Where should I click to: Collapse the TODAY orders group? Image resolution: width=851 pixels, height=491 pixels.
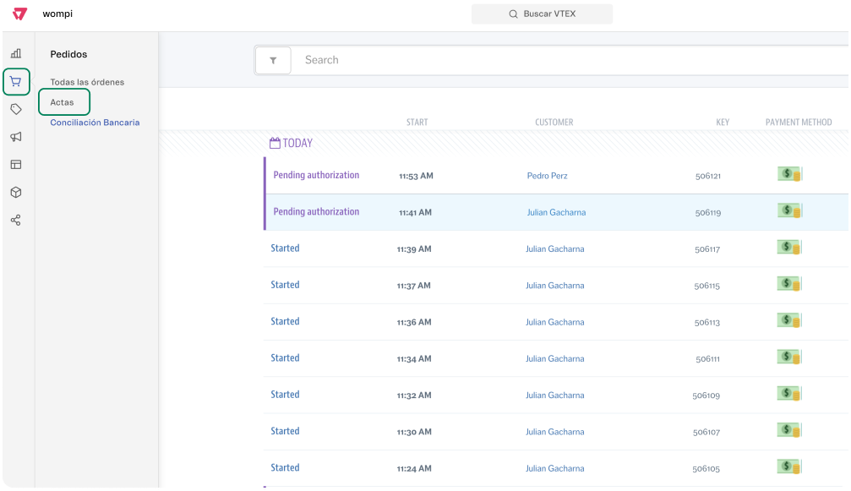coord(291,144)
